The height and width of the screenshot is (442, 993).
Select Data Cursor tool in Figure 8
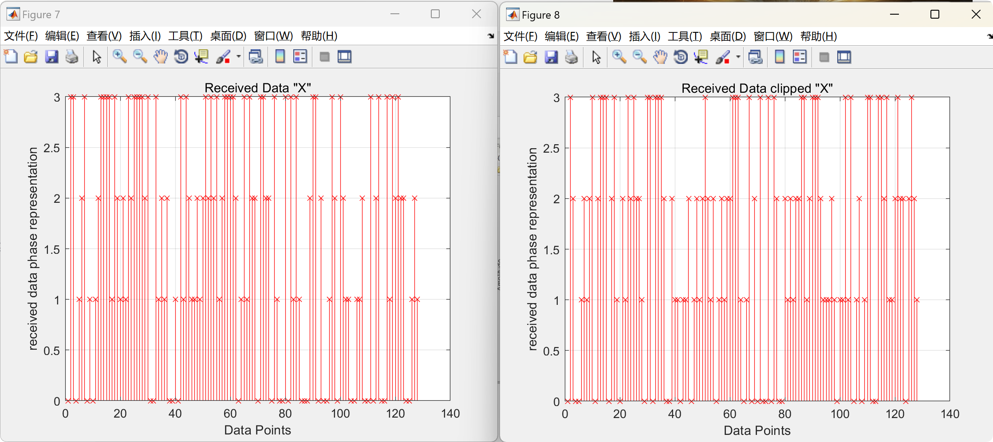[701, 57]
